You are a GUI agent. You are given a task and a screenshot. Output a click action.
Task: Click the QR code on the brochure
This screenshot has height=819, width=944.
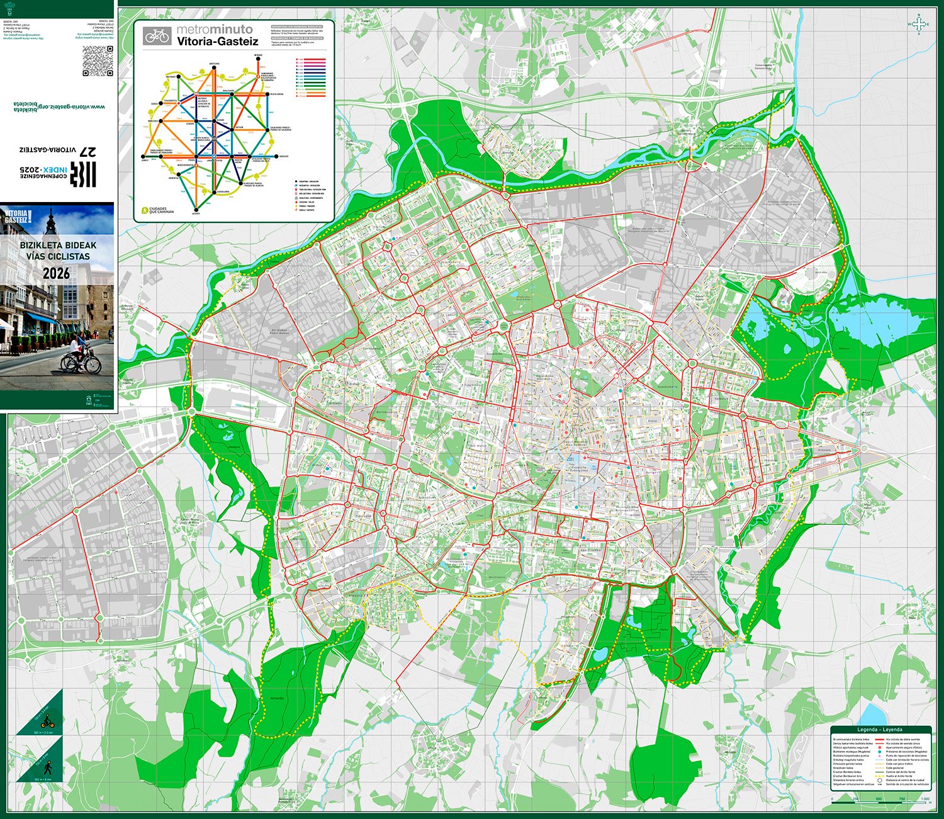(98, 60)
